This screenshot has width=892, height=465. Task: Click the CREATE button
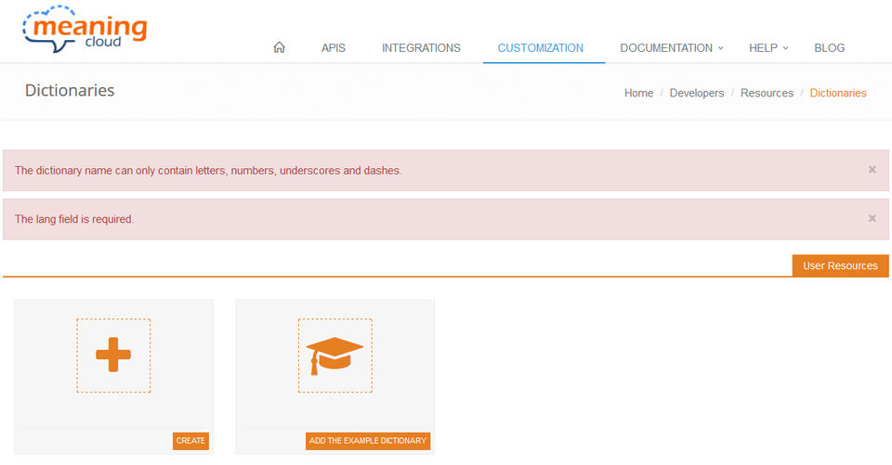click(190, 441)
